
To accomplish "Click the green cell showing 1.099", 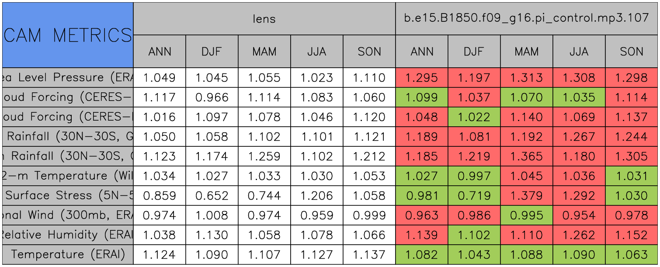I will click(422, 97).
